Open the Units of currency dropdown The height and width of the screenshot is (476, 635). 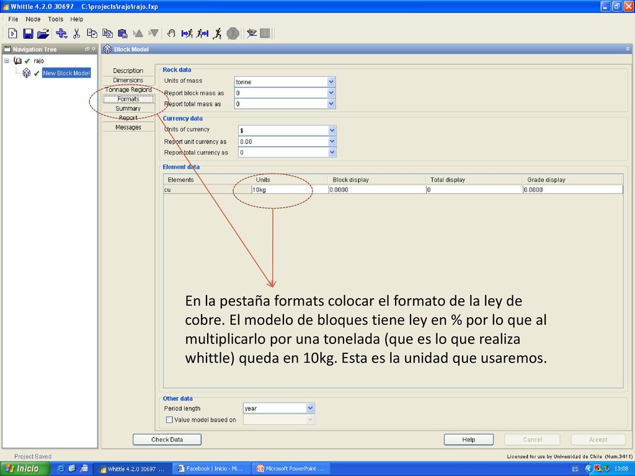point(332,130)
